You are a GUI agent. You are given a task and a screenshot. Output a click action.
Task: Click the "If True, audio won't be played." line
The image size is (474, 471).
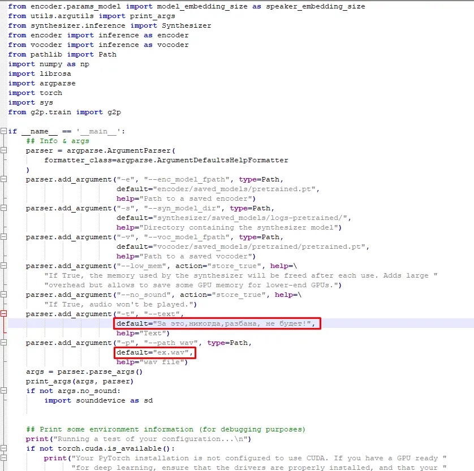point(120,305)
